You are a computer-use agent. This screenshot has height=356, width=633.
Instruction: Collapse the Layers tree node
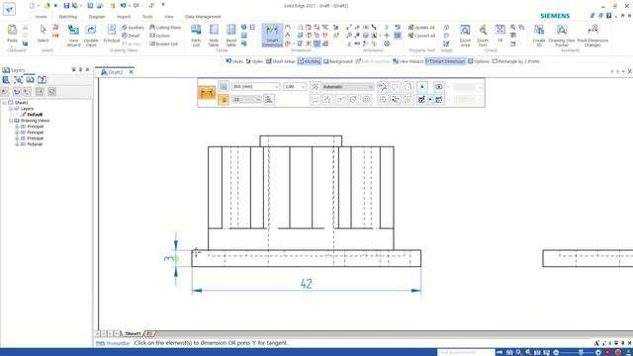(x=11, y=109)
